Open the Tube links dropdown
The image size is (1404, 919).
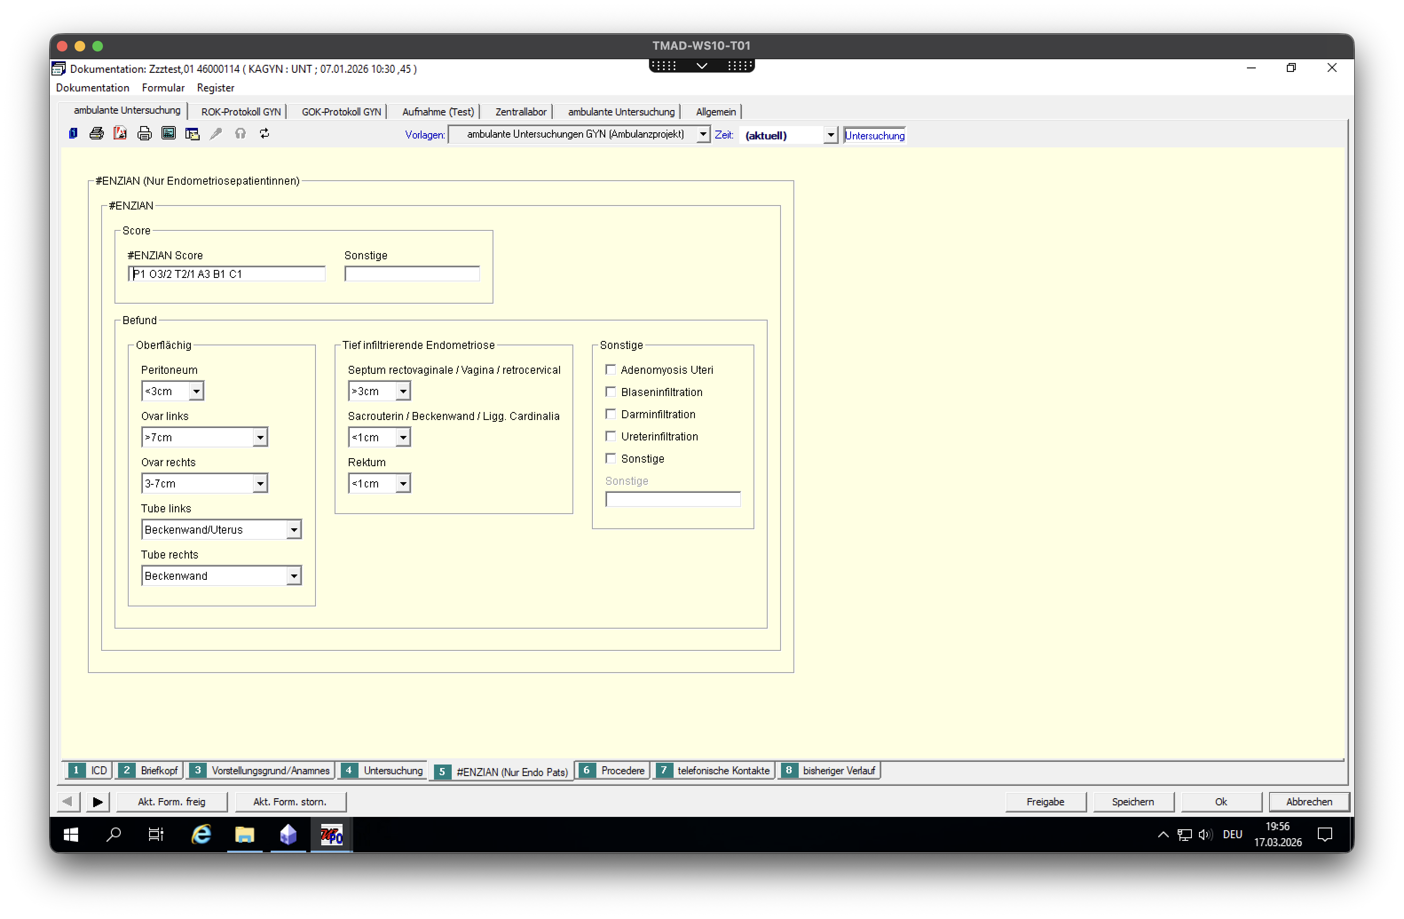point(294,530)
